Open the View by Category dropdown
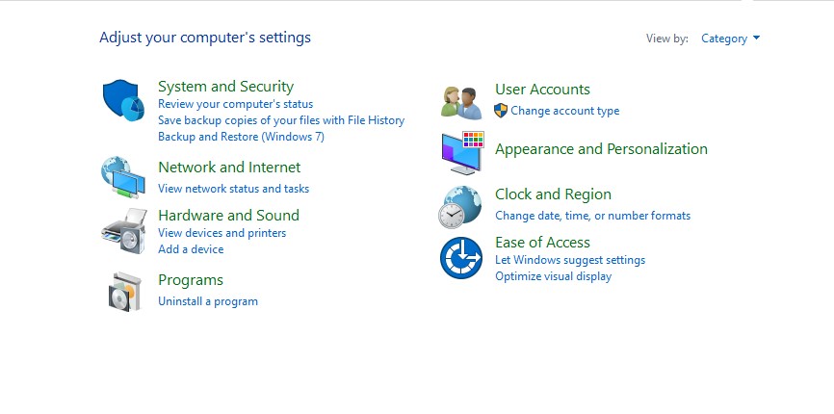834x414 pixels. point(730,39)
